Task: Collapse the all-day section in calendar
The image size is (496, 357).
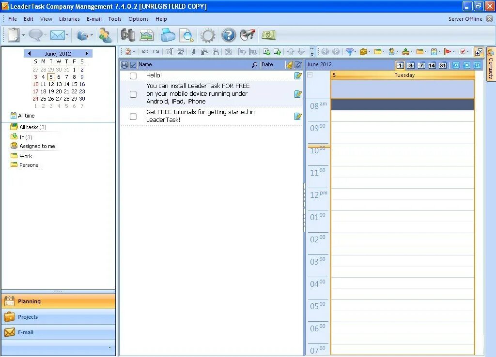Action: (310, 75)
